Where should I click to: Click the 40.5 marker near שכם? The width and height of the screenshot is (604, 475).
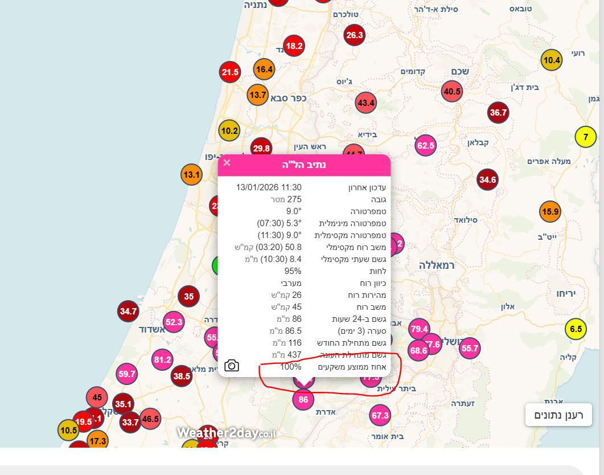coord(452,91)
